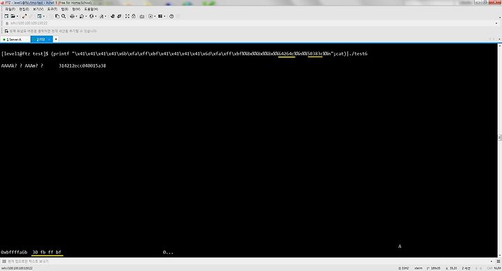
Task: Open the Edit (편집) menu
Action: pyautogui.click(x=24, y=9)
